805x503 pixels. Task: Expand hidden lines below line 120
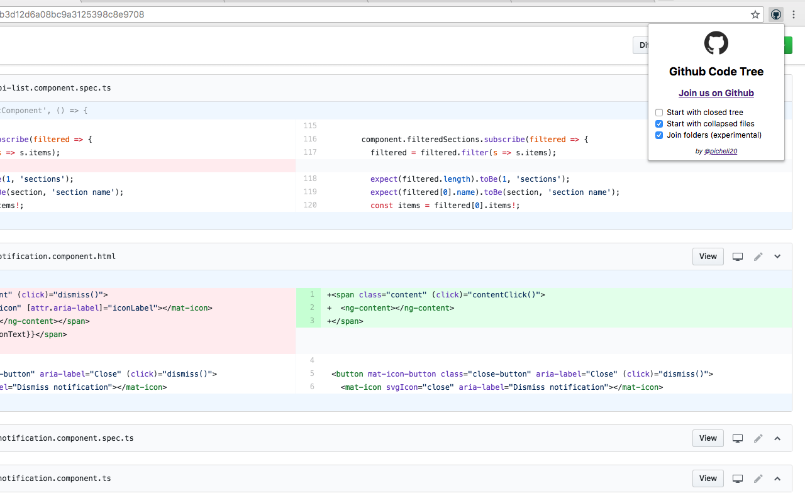pyautogui.click(x=396, y=221)
